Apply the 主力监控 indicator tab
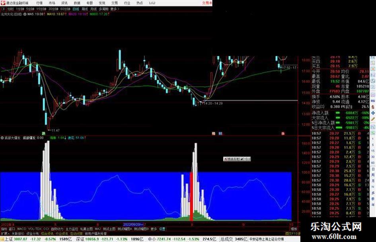Screen dimensions: 376x242 tap(72, 229)
